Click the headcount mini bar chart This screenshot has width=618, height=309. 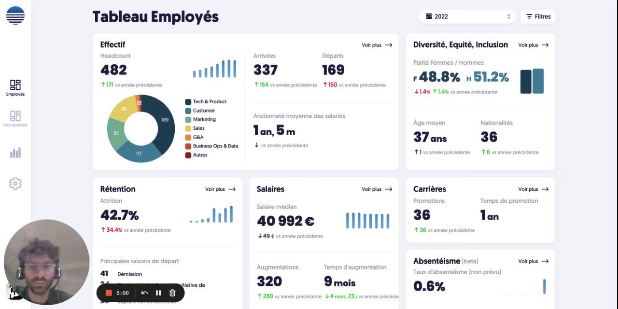214,69
